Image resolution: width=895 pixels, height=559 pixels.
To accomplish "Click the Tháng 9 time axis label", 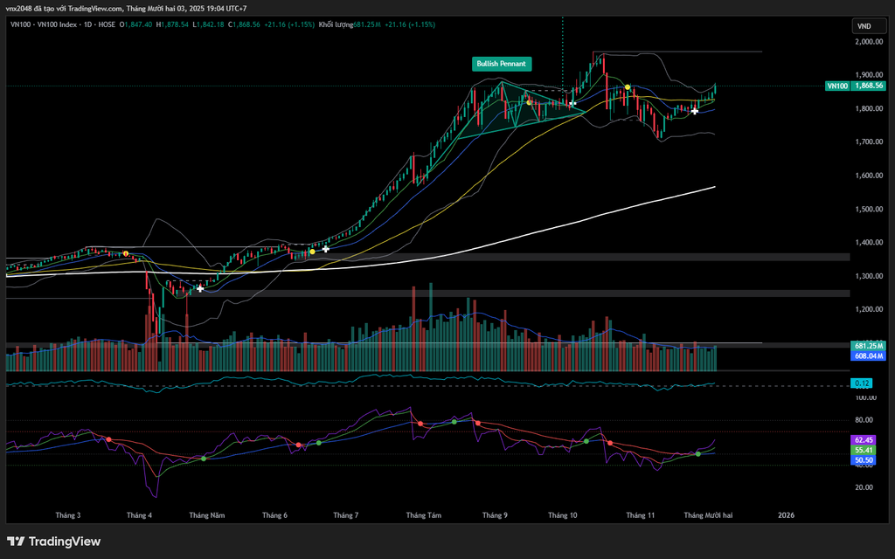I will [495, 515].
